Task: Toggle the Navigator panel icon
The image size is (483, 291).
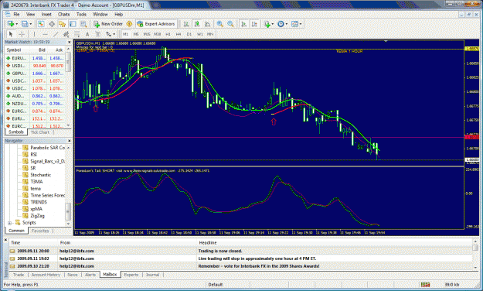Action: point(63,24)
